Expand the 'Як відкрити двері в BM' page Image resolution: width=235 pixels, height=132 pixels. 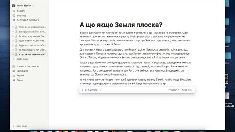[x=13, y=36]
